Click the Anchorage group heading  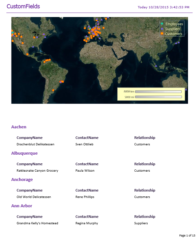click(22, 180)
